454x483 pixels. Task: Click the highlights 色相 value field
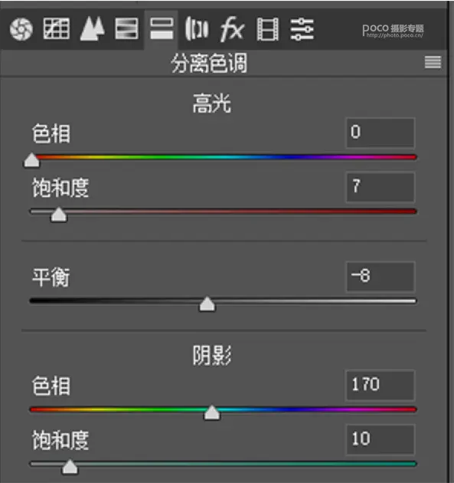381,133
